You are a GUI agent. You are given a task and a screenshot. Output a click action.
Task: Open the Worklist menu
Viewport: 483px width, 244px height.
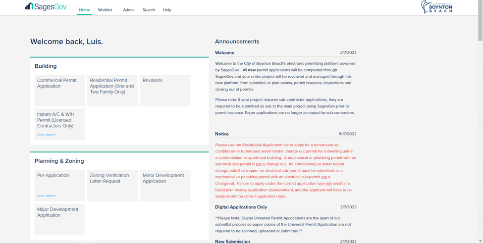105,10
